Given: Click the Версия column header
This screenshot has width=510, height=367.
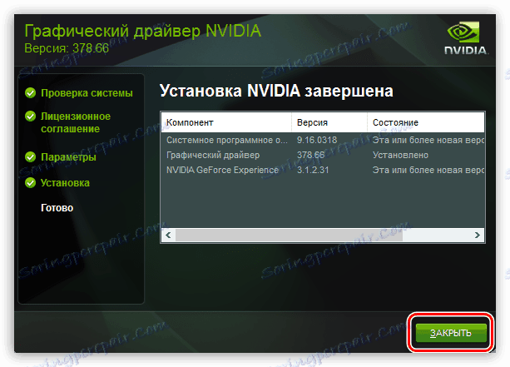Looking at the screenshot, I should (329, 122).
